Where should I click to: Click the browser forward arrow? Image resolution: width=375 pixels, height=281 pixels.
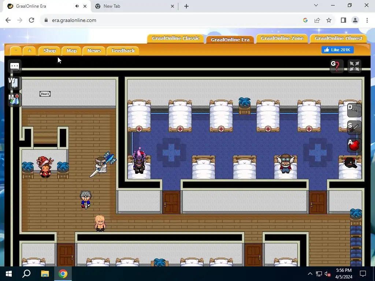[x=20, y=20]
